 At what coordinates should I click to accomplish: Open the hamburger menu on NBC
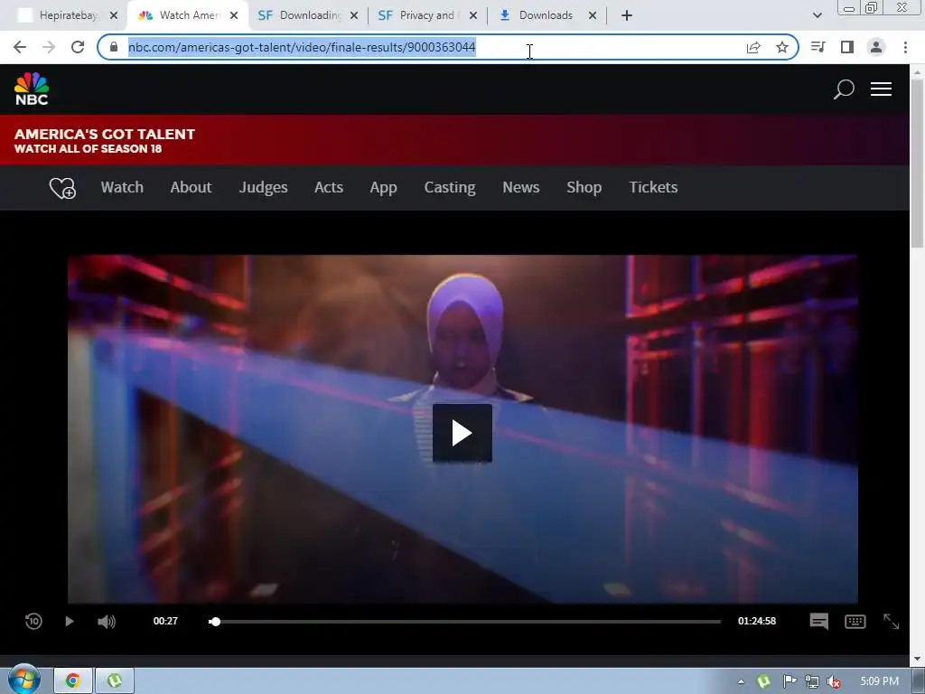pyautogui.click(x=881, y=89)
